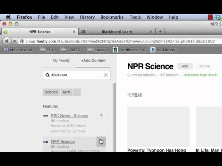Open the Window menu
Image resolution: width=222 pixels, height=166 pixels.
click(155, 17)
